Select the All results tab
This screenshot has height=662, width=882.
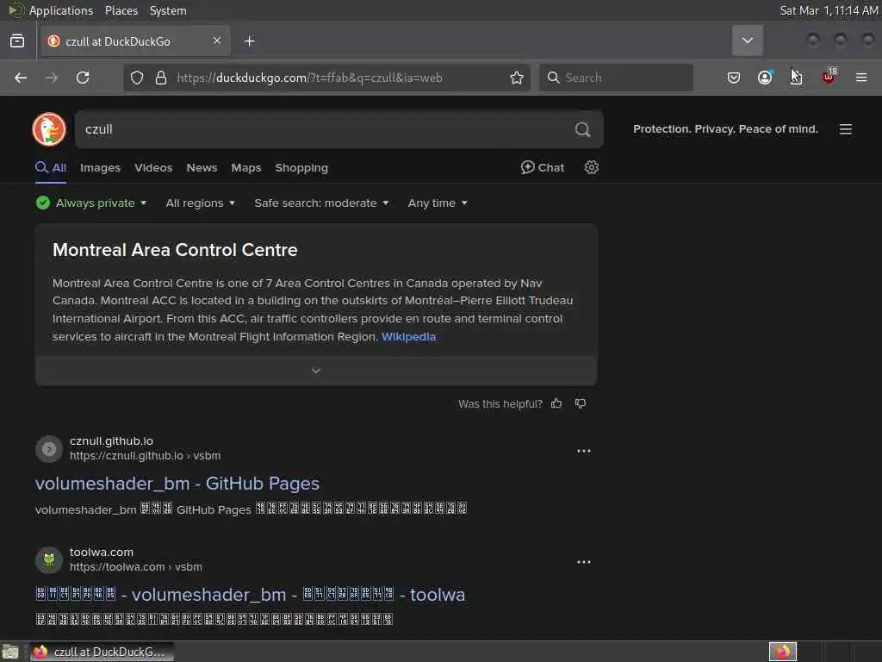click(51, 168)
